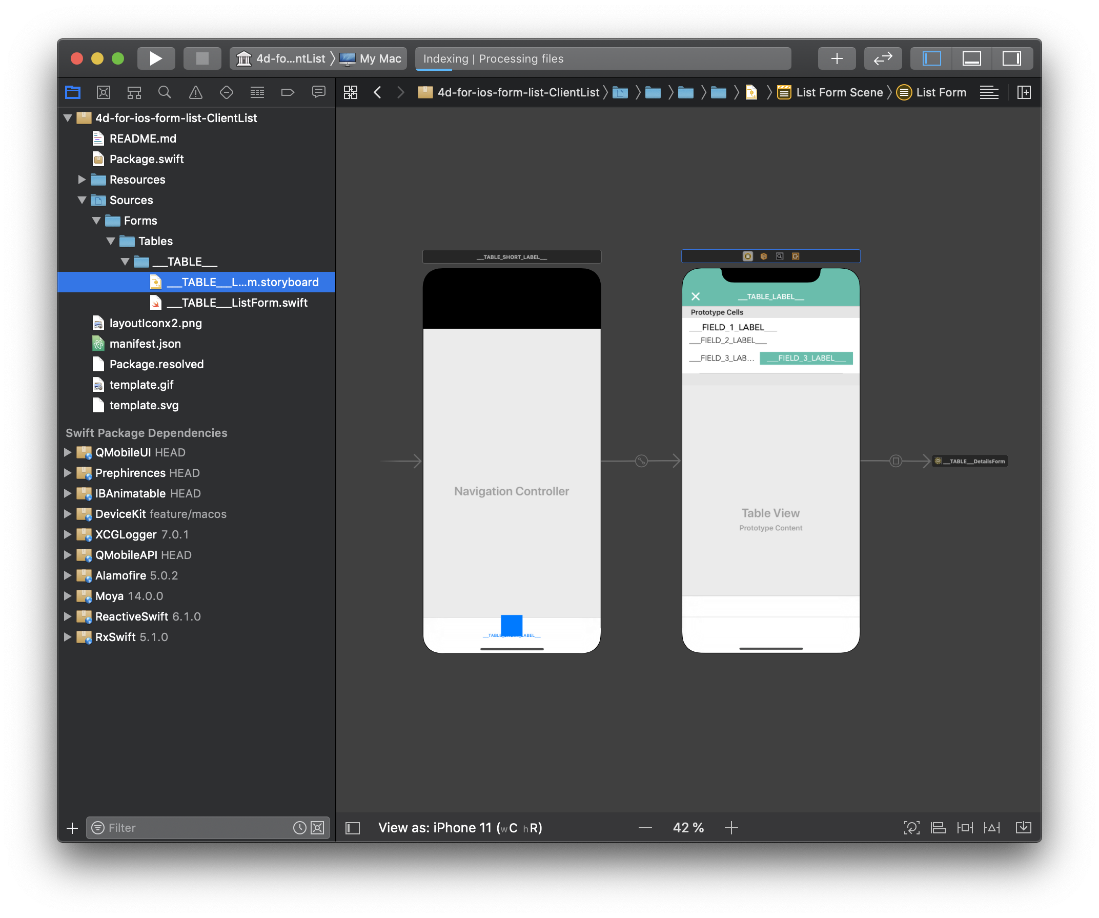Run the project with the Play button
This screenshot has height=918, width=1099.
[155, 58]
